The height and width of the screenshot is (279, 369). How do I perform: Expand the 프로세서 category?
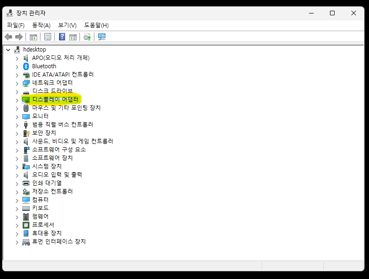coord(17,226)
